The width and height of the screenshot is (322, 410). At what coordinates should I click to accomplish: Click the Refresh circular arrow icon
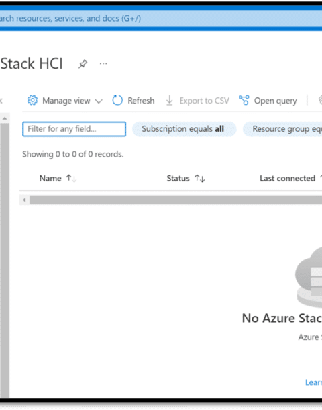pos(117,100)
